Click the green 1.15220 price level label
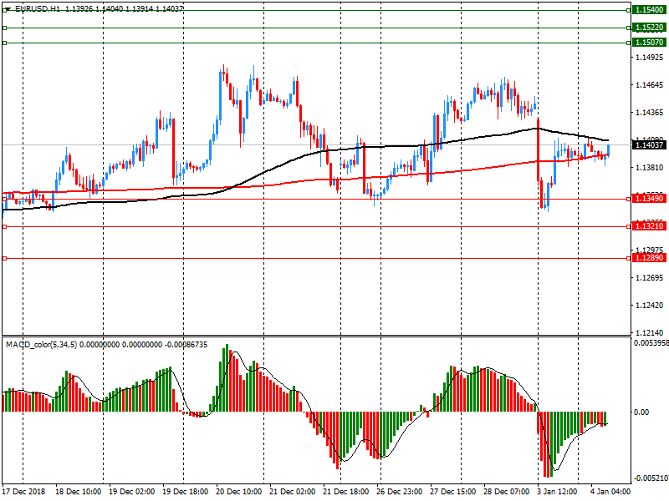669x501 pixels. tap(649, 28)
